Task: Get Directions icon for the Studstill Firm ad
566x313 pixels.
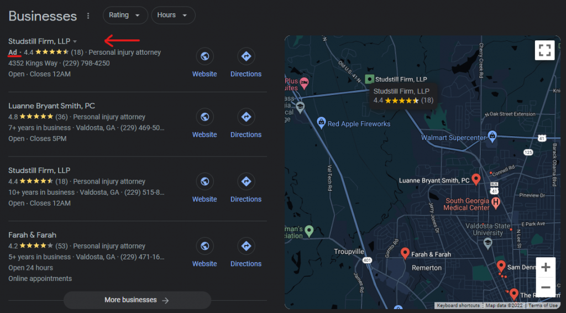Action: point(246,56)
